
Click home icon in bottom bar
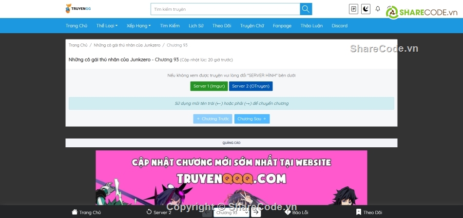[75, 212]
